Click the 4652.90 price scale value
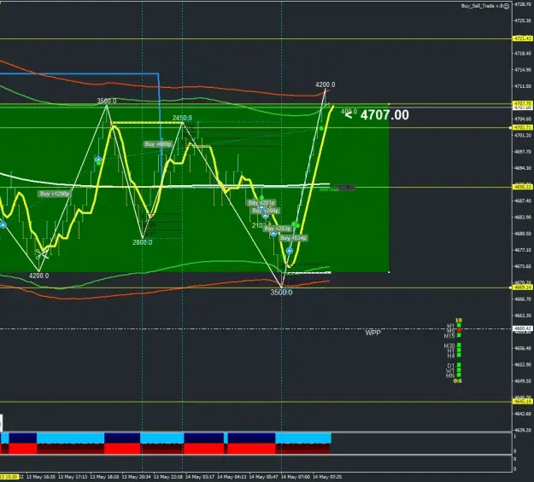 523,364
